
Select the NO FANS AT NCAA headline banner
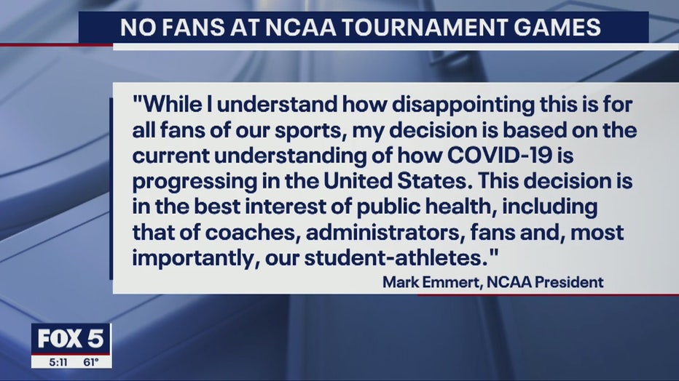pyautogui.click(x=364, y=27)
